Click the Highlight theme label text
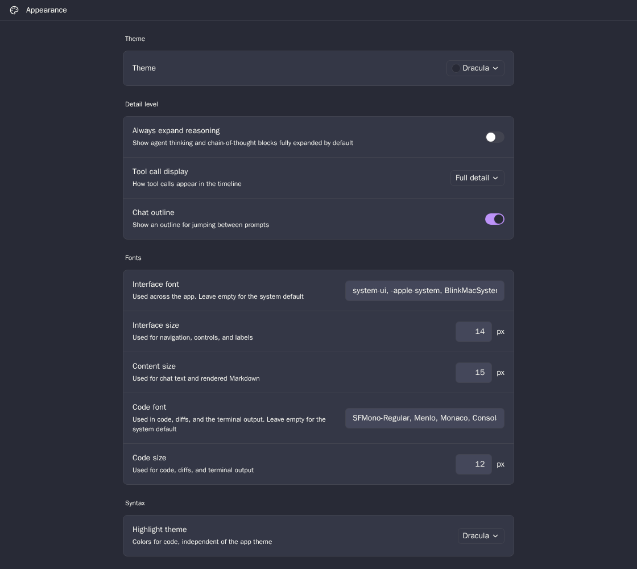 159,530
